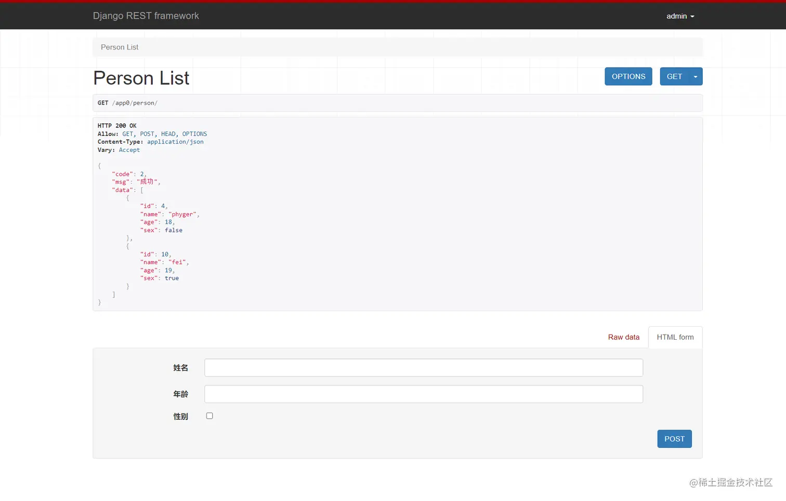This screenshot has width=786, height=501.
Task: Submit the form with POST button
Action: tap(674, 439)
